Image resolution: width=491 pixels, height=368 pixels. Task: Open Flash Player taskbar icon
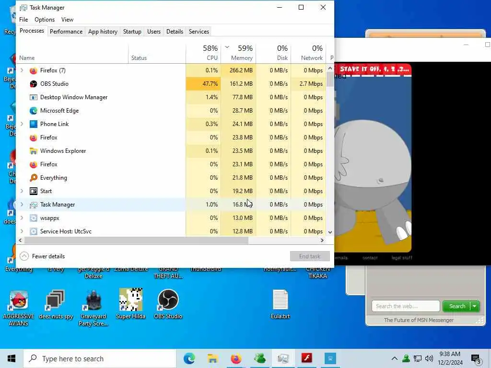click(x=306, y=358)
